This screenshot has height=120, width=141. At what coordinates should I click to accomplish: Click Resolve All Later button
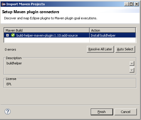click(100, 49)
